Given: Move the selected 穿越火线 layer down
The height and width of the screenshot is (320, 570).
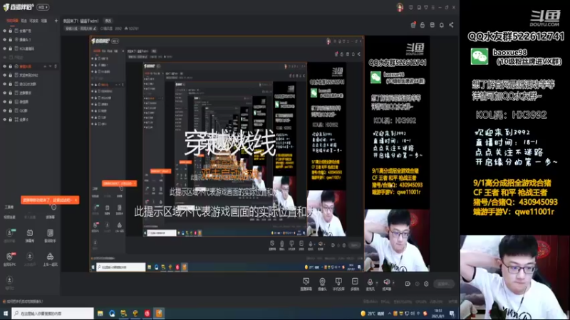Looking at the screenshot, I should coord(50,66).
